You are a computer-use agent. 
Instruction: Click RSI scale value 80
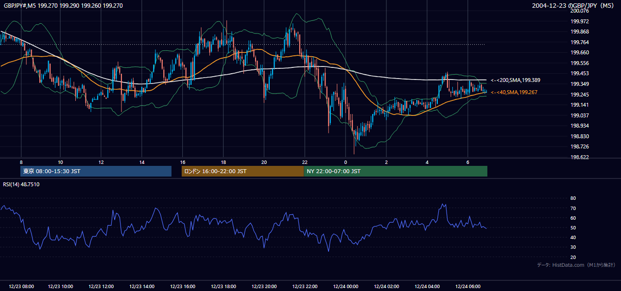click(573, 198)
